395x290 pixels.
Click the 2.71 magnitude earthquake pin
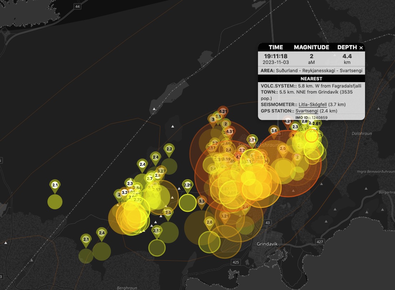[x=252, y=140]
